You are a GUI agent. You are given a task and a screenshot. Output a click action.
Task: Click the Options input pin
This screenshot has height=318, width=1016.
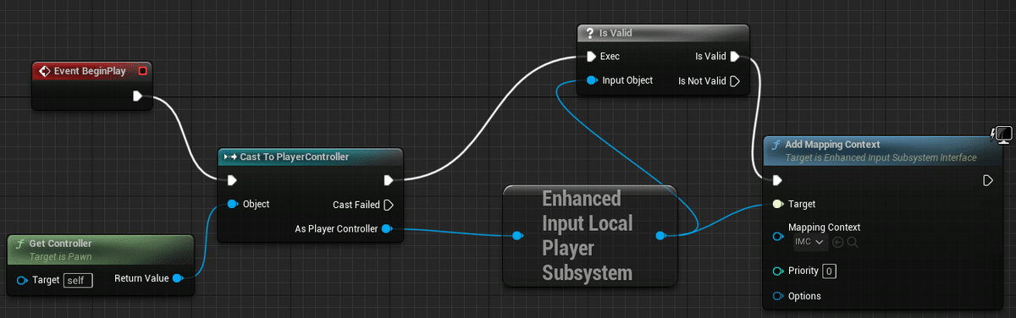pyautogui.click(x=777, y=296)
